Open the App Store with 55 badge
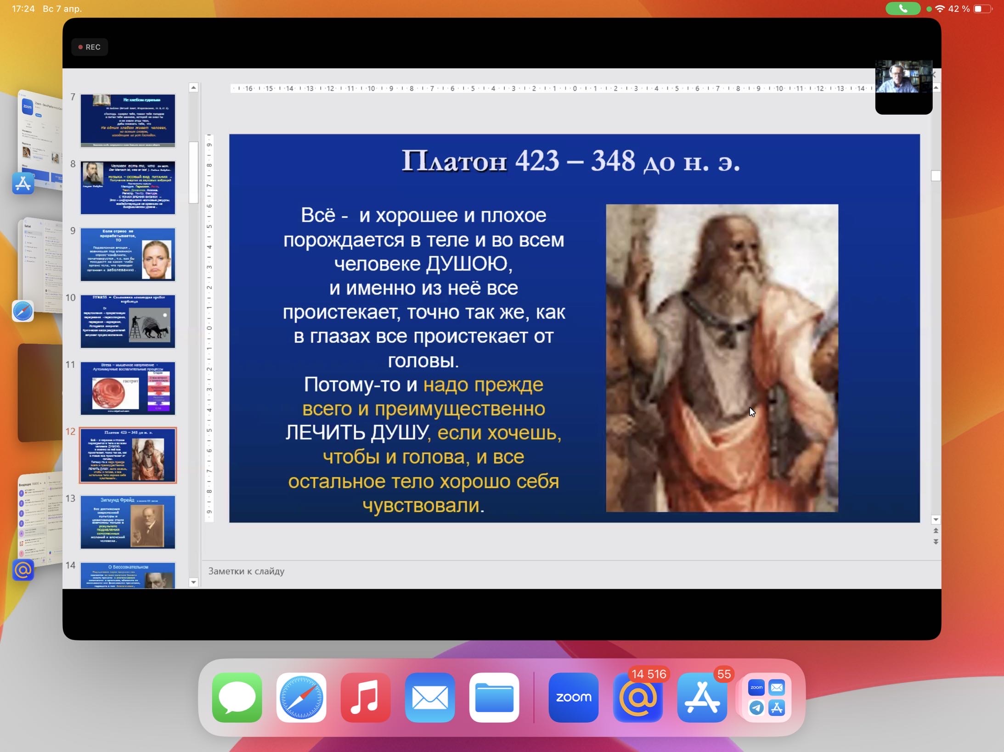The image size is (1004, 752). tap(702, 697)
